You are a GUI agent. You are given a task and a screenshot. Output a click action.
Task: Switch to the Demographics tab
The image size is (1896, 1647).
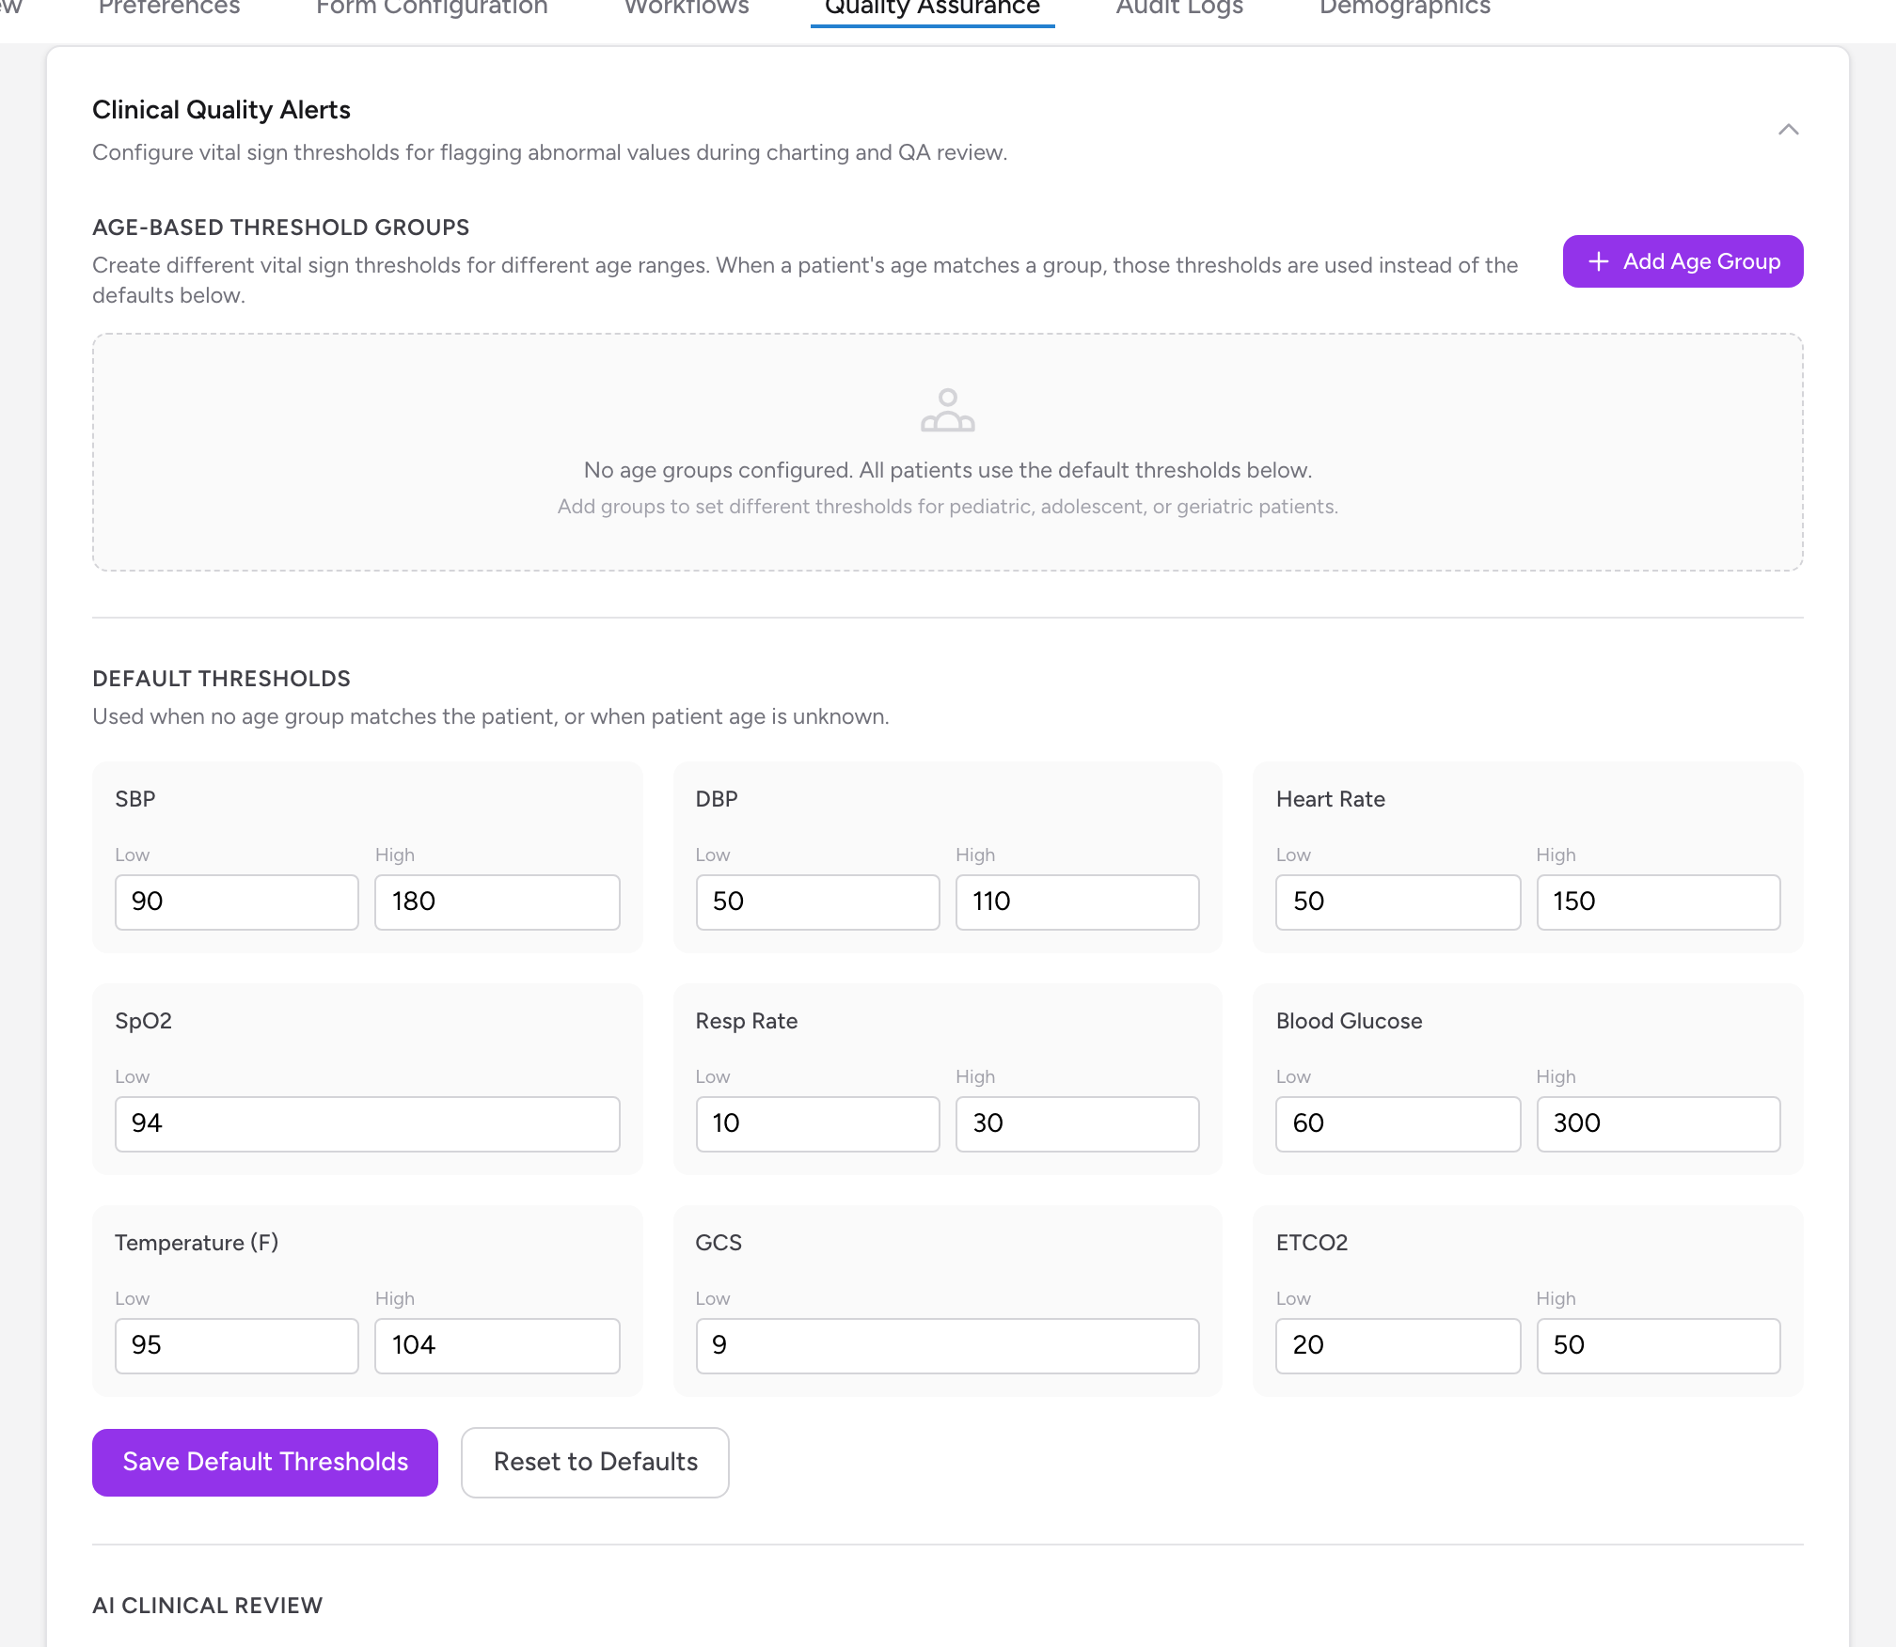tap(1405, 9)
